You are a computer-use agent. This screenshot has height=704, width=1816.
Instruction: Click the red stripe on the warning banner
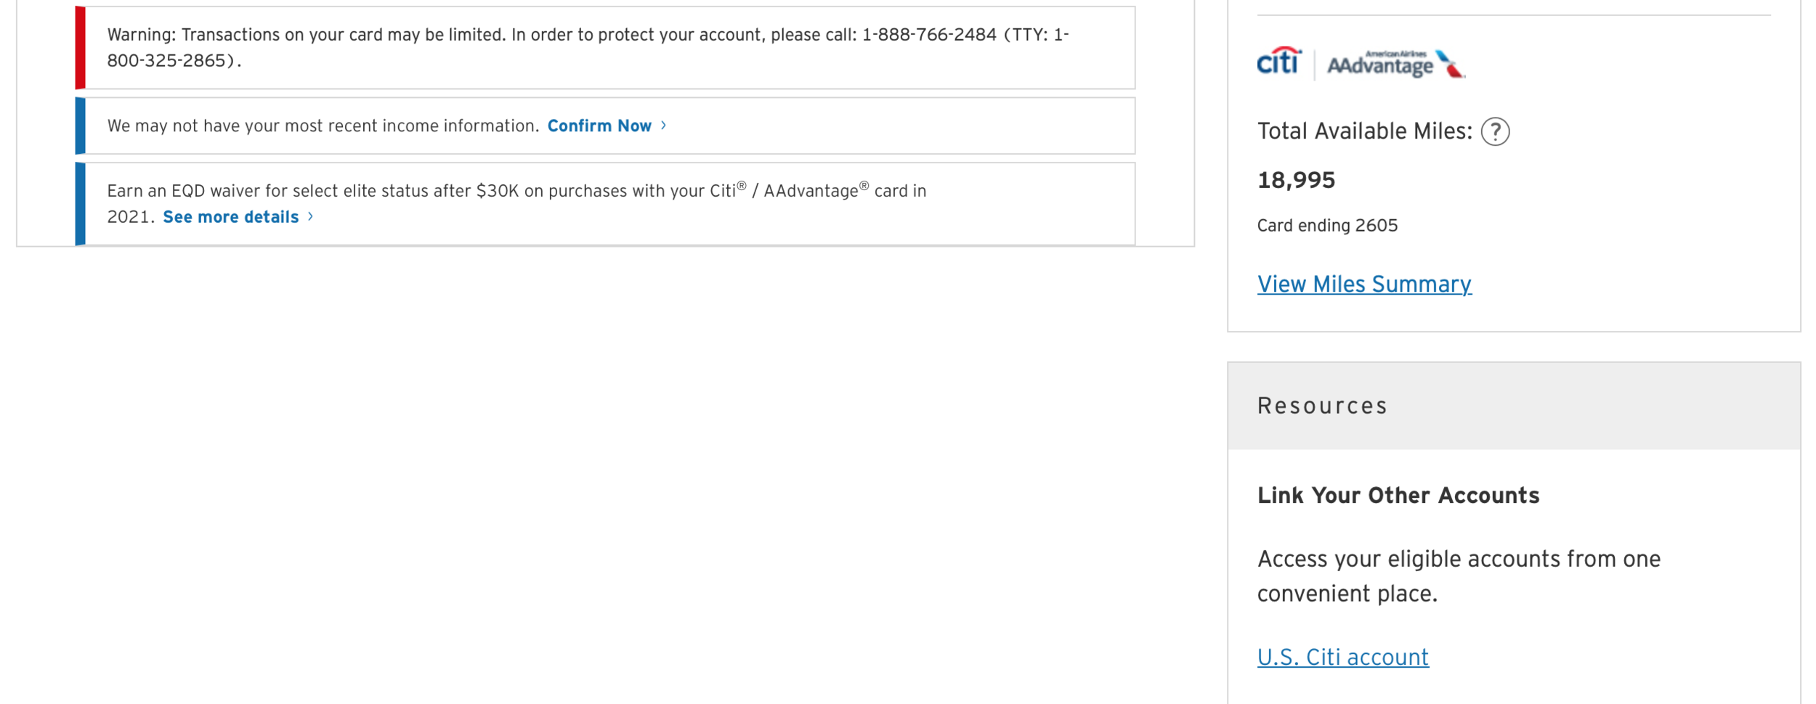click(x=80, y=48)
